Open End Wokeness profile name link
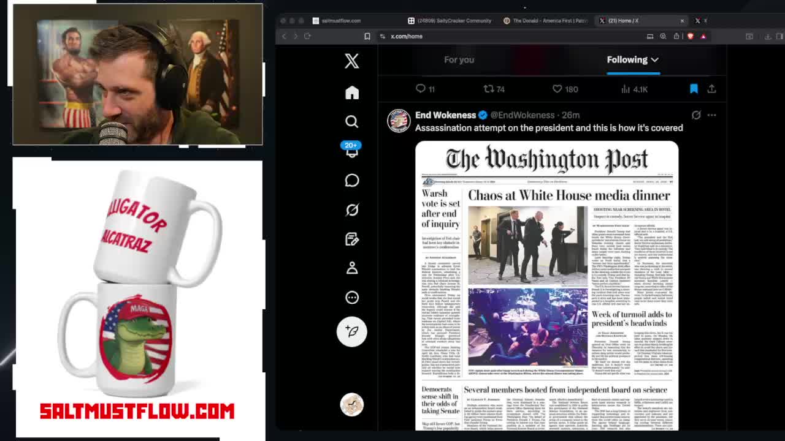Viewport: 785px width, 441px height. pyautogui.click(x=445, y=115)
